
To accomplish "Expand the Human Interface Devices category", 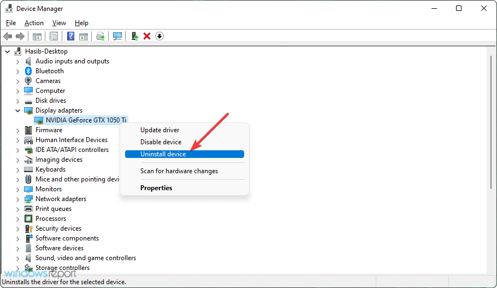I will (17, 140).
